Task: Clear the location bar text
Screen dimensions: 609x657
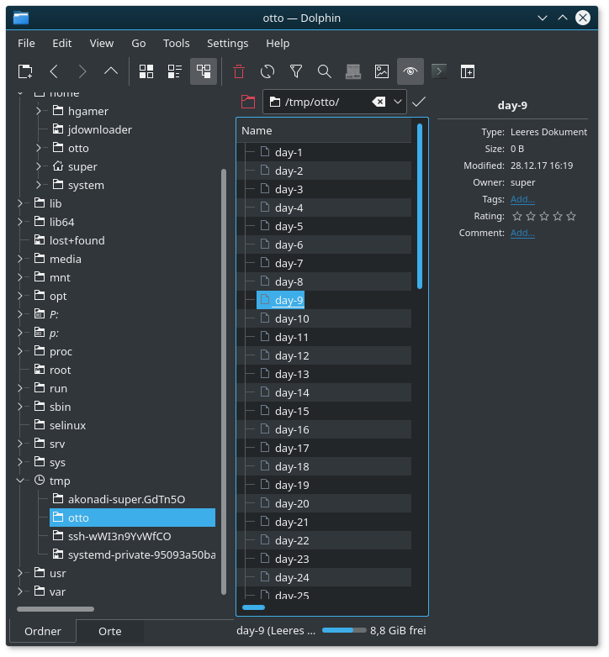Action: (379, 102)
